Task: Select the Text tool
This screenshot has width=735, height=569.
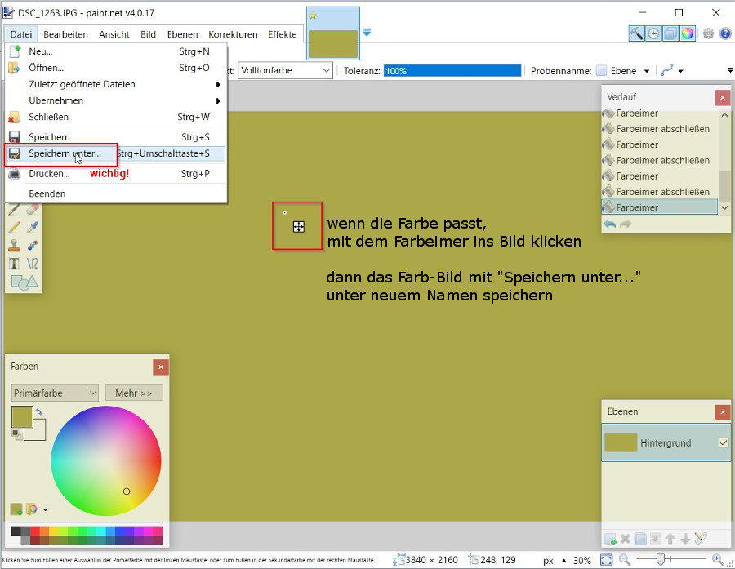Action: [15, 264]
